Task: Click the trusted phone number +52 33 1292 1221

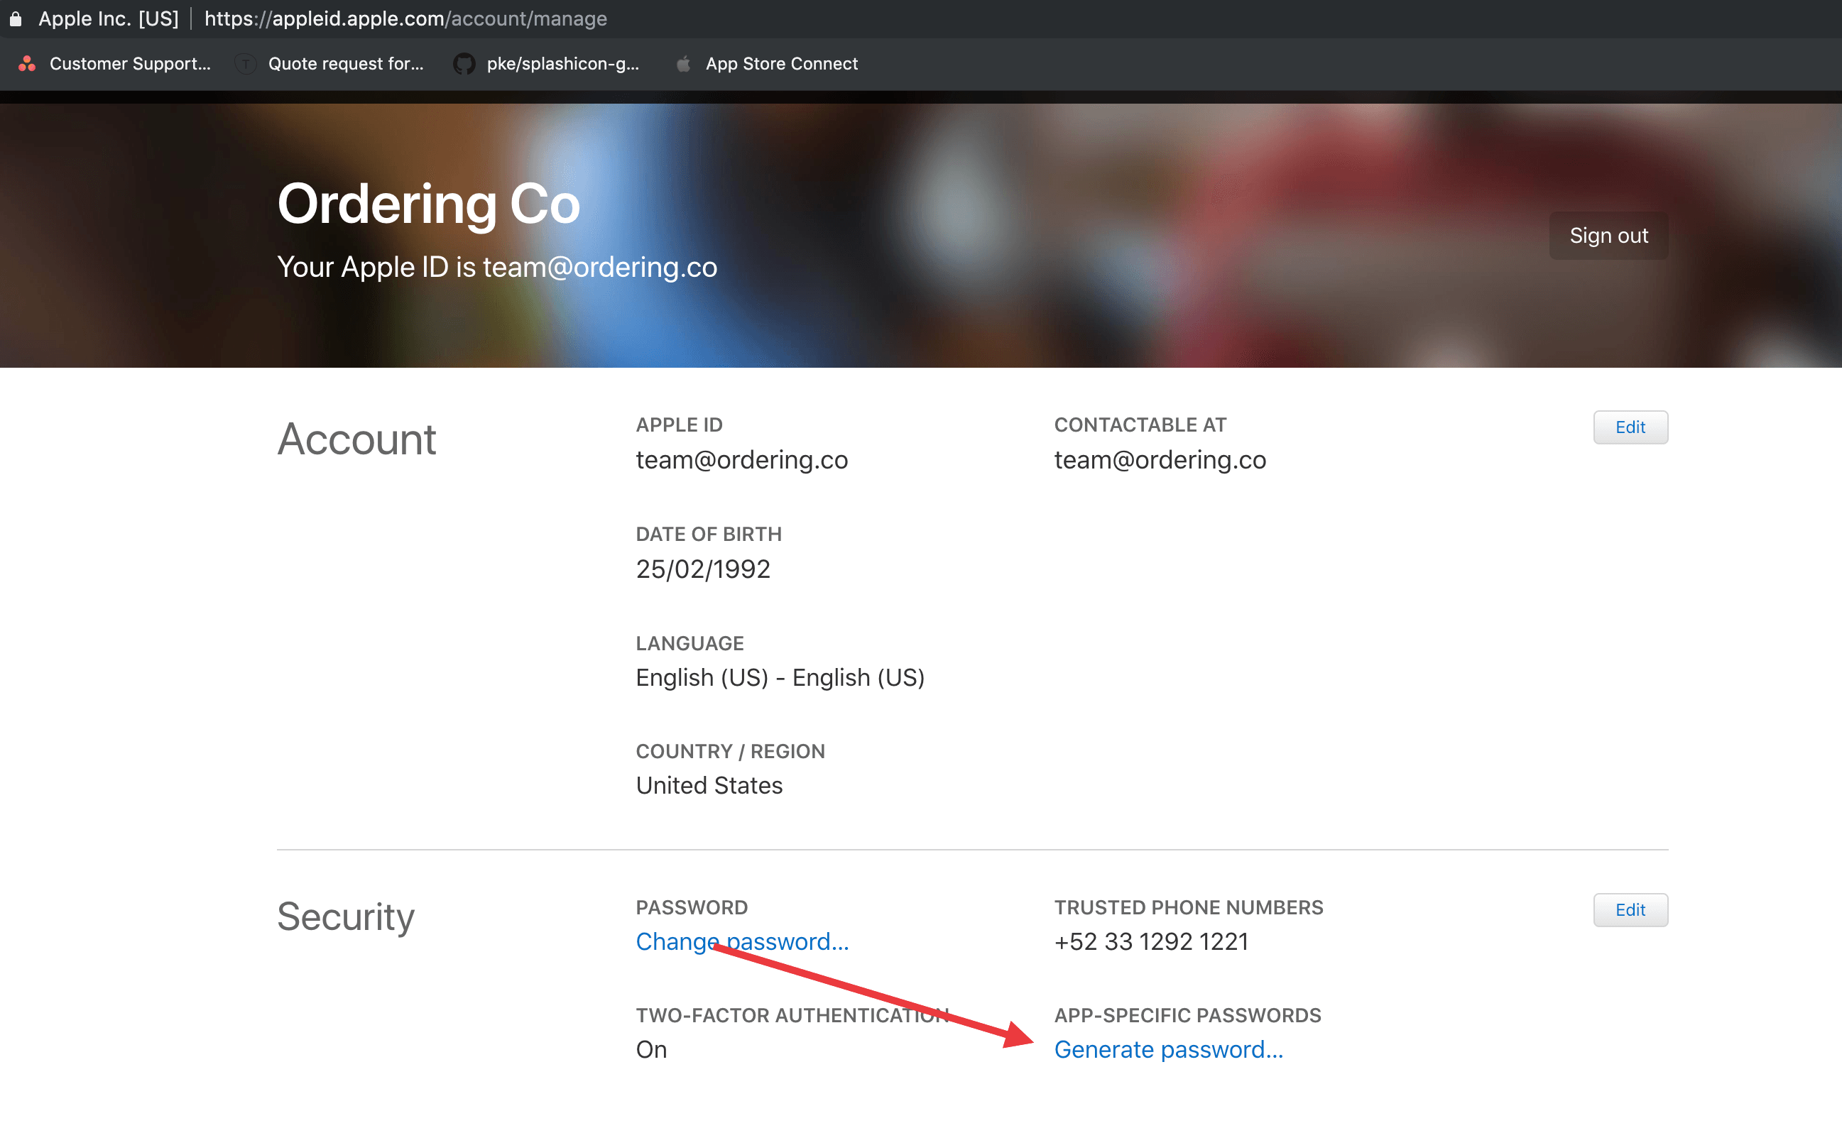Action: (x=1151, y=941)
